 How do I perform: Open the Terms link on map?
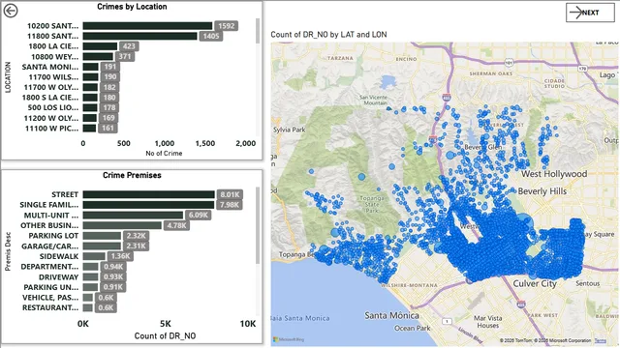[x=601, y=340]
